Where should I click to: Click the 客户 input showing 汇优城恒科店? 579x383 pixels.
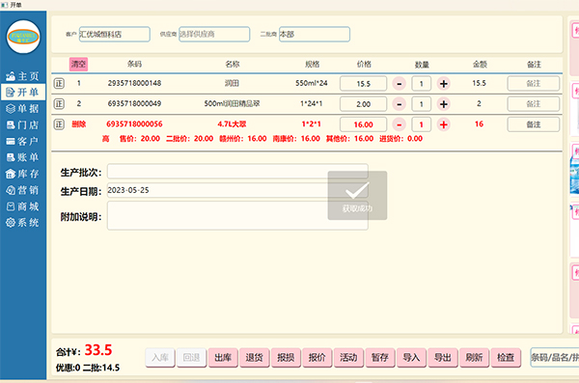pyautogui.click(x=115, y=35)
